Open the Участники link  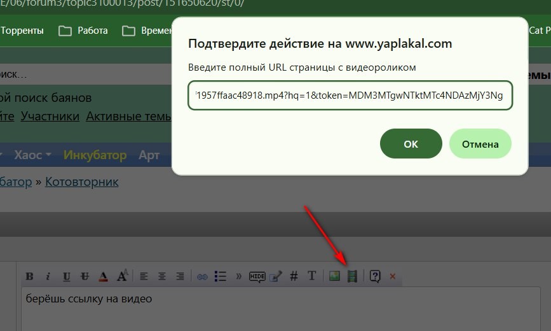(x=50, y=116)
